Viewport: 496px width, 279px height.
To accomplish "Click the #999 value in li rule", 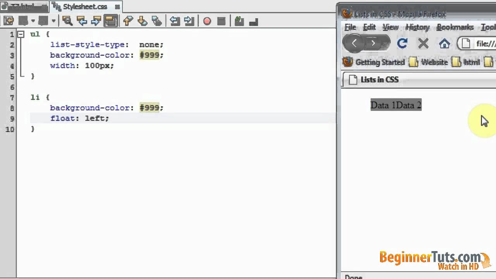I will pos(149,108).
